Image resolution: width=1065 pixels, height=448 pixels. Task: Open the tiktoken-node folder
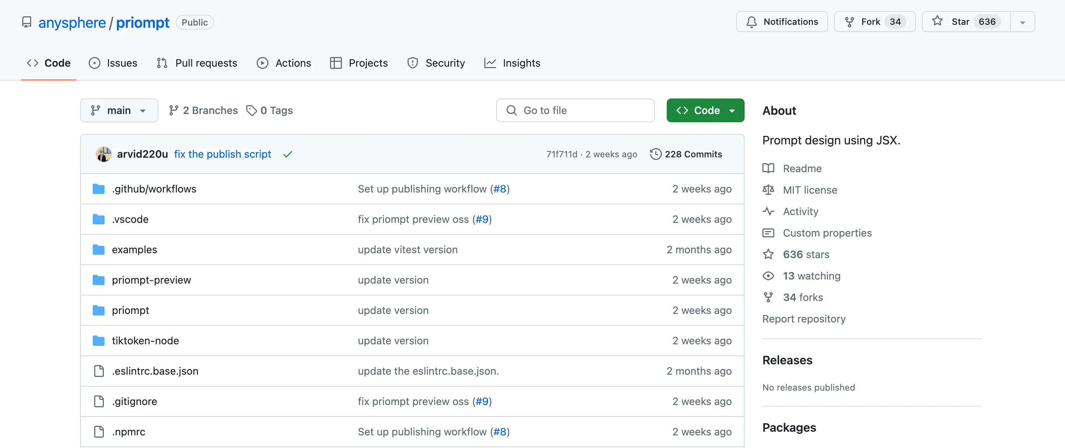145,340
